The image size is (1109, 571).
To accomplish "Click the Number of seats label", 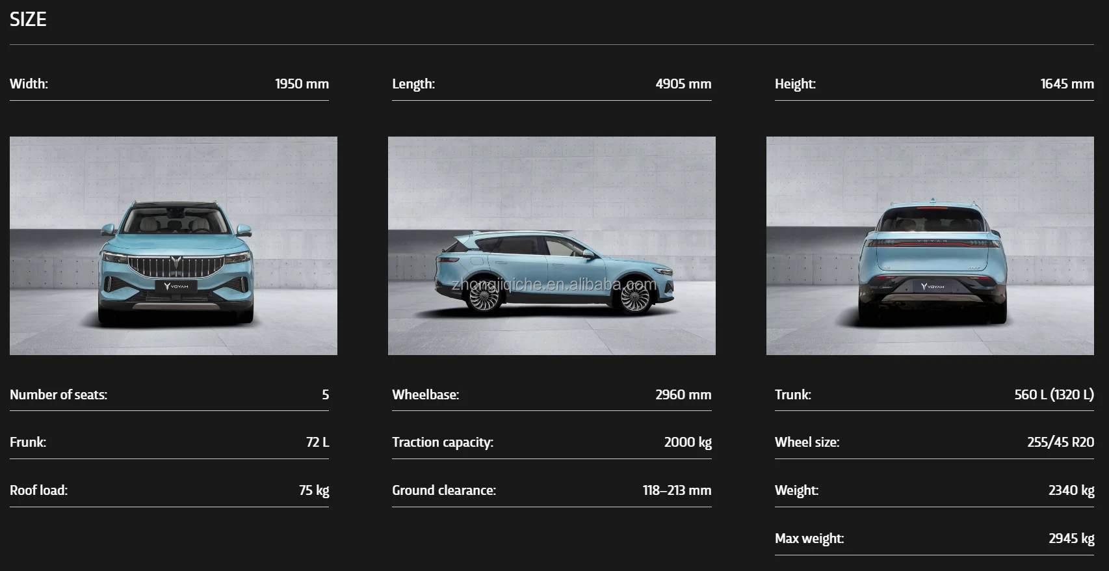I will click(59, 395).
